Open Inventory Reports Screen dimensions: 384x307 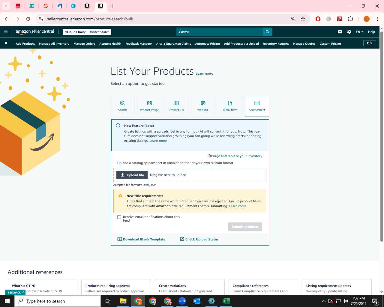276,44
